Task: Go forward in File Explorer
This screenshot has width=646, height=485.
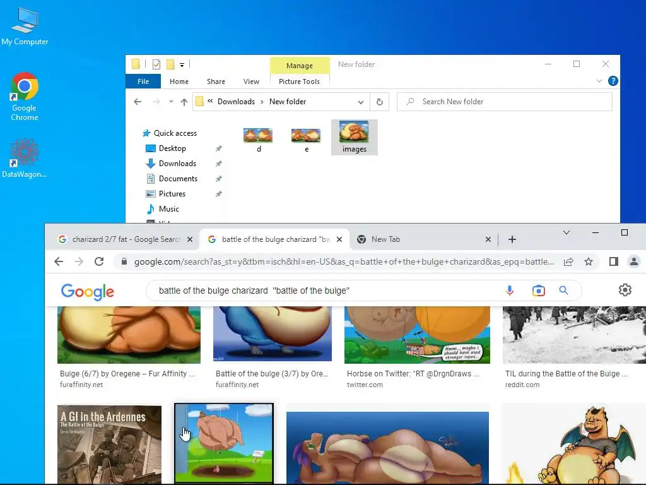Action: [156, 102]
